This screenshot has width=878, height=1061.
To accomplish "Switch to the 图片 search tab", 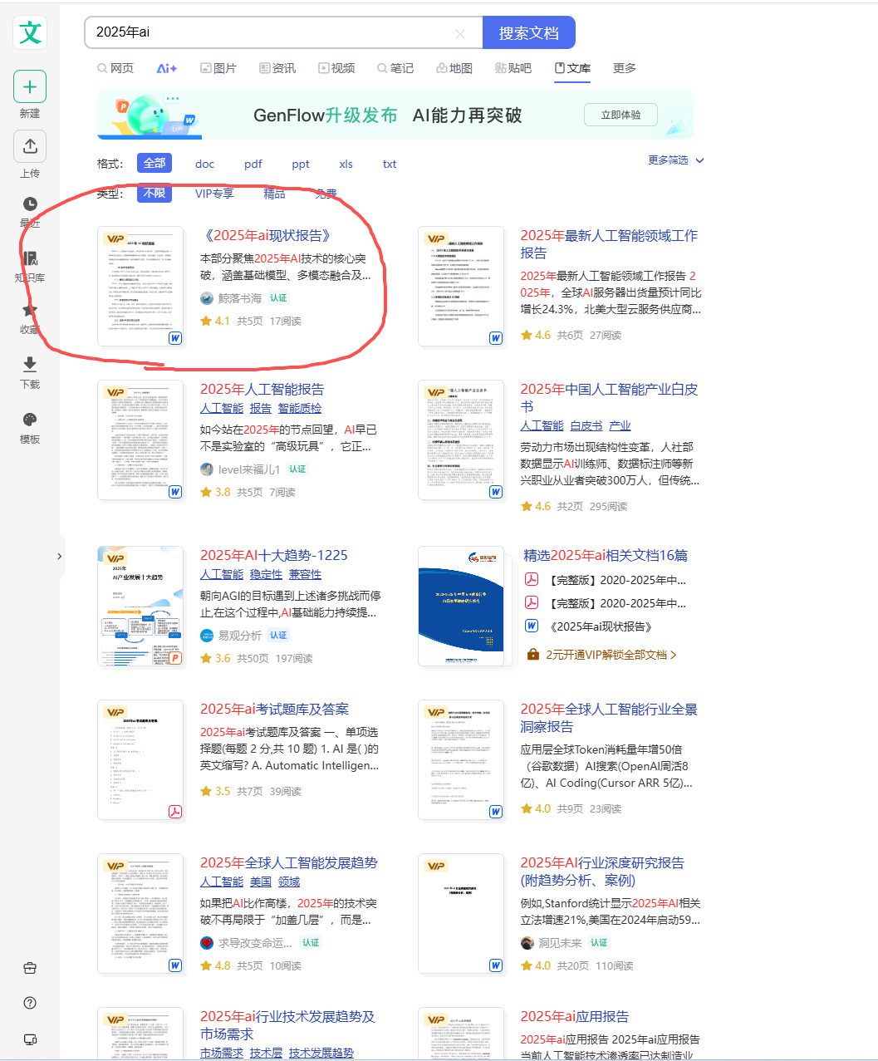I will pos(218,68).
